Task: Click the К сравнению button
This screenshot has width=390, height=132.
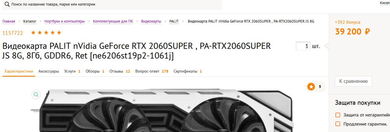Action: [353, 81]
